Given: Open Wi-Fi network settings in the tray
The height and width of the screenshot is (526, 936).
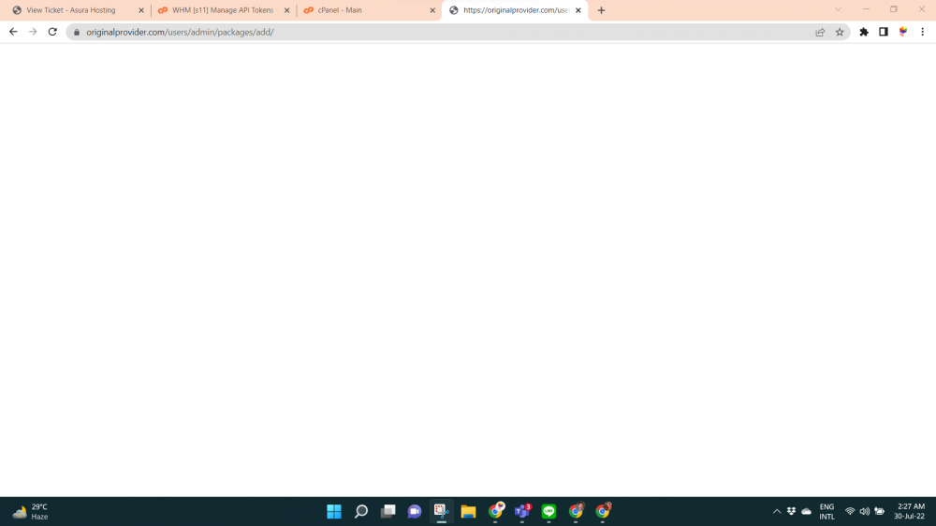Looking at the screenshot, I should (x=850, y=511).
